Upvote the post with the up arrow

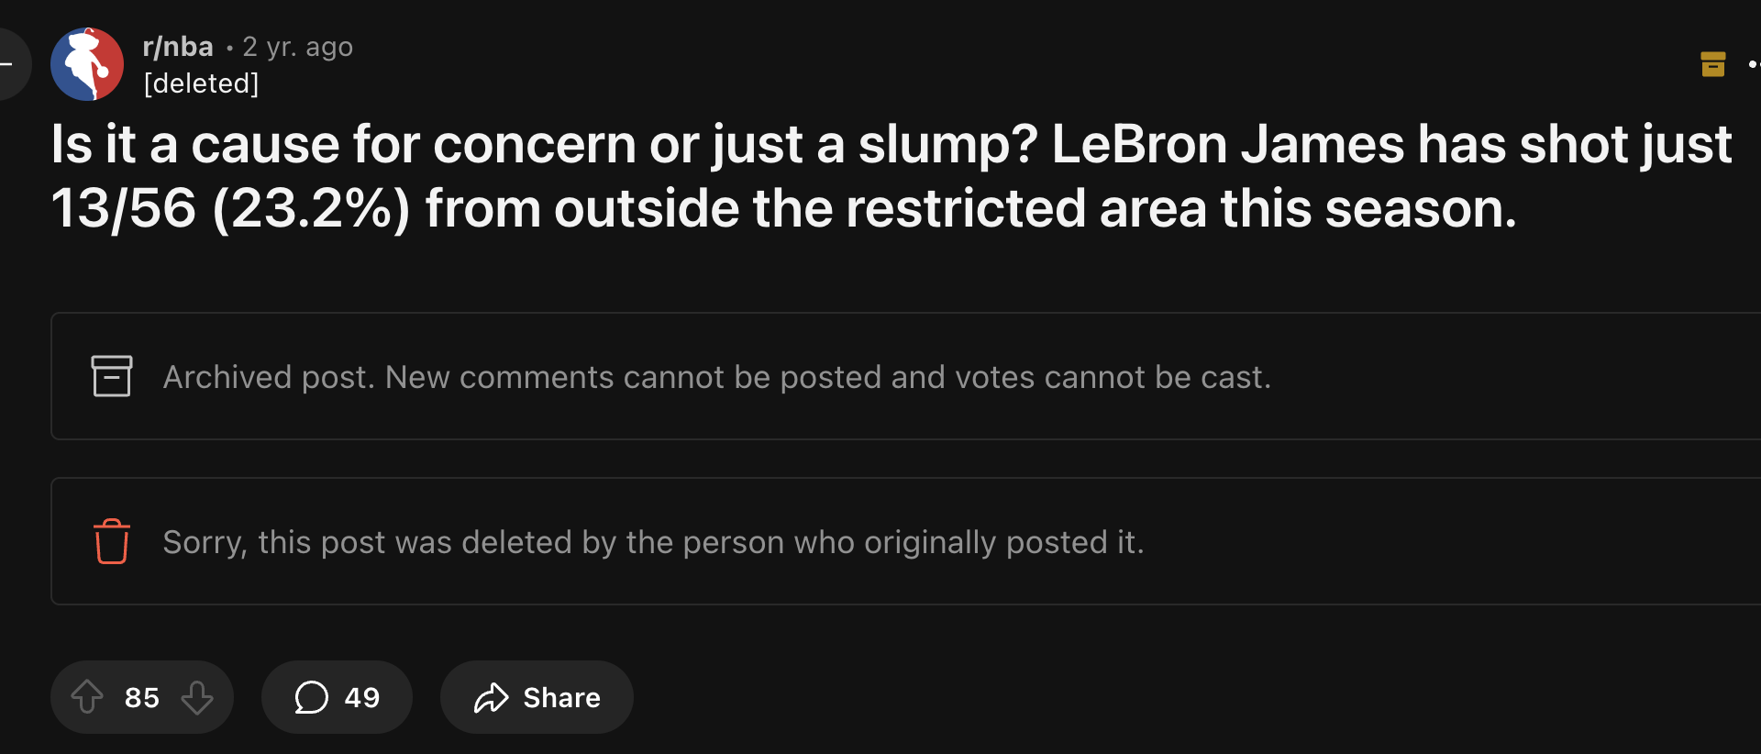point(87,697)
